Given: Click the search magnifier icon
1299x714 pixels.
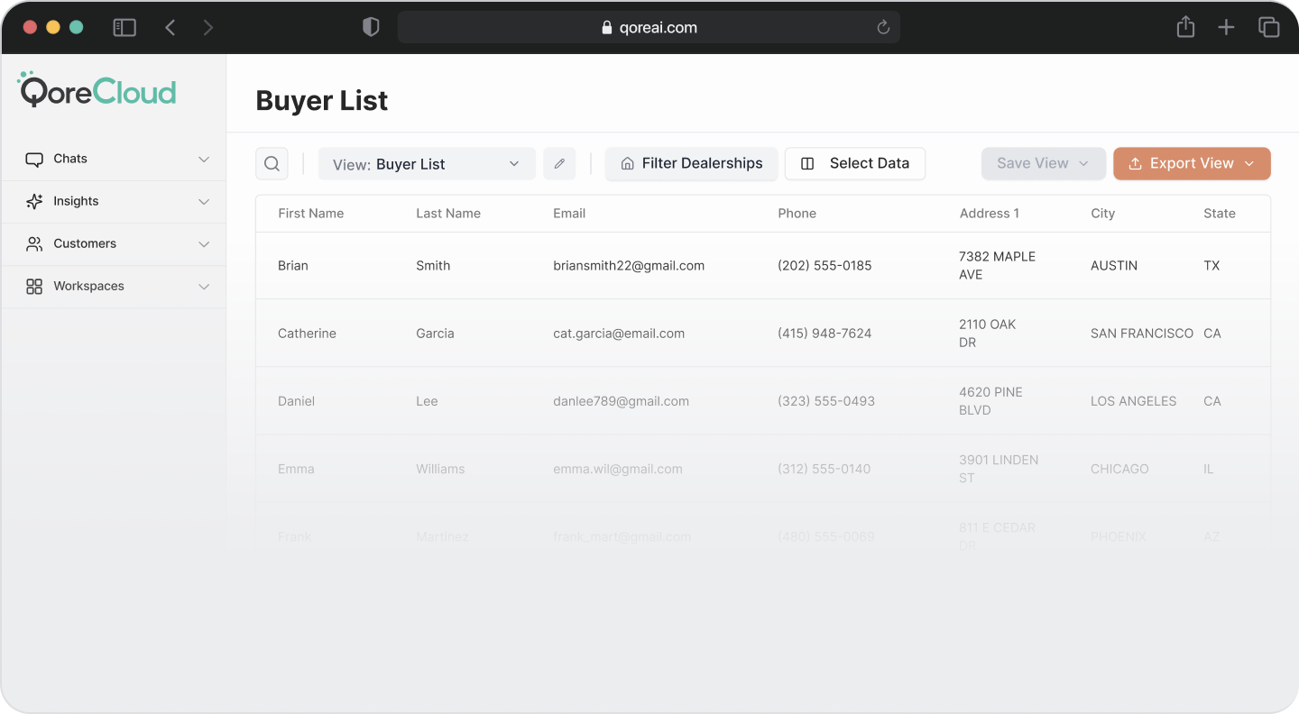Looking at the screenshot, I should click(272, 164).
